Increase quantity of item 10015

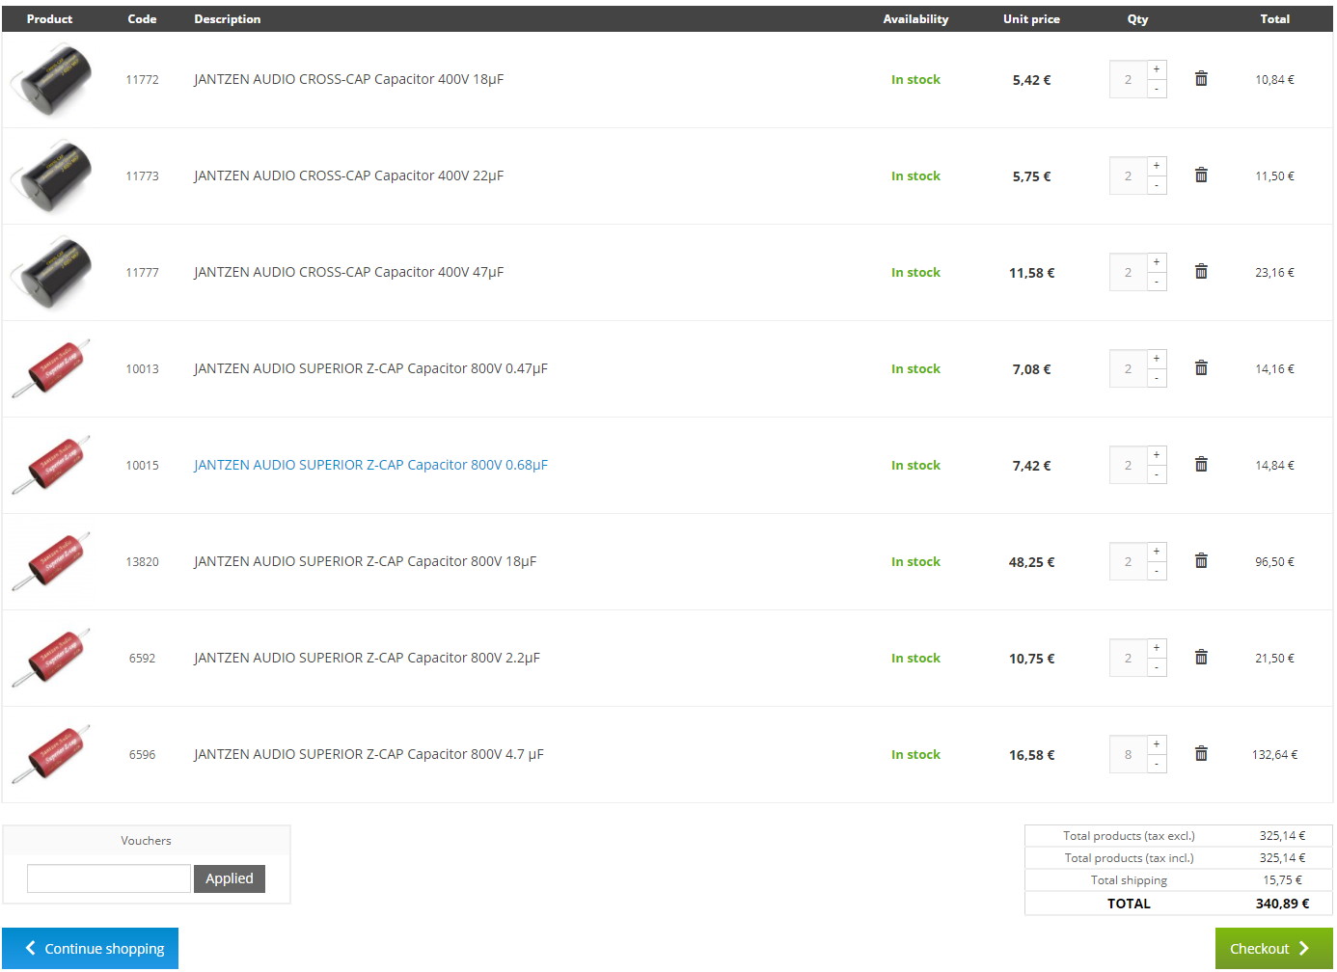click(x=1157, y=455)
